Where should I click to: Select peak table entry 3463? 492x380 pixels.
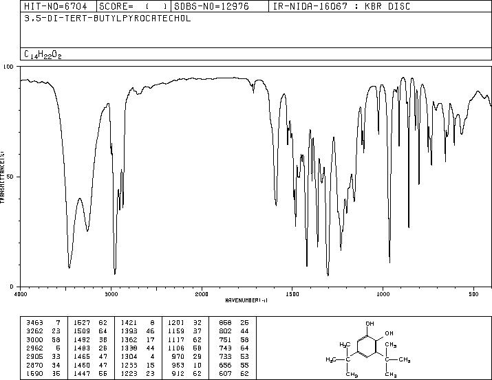(44, 323)
